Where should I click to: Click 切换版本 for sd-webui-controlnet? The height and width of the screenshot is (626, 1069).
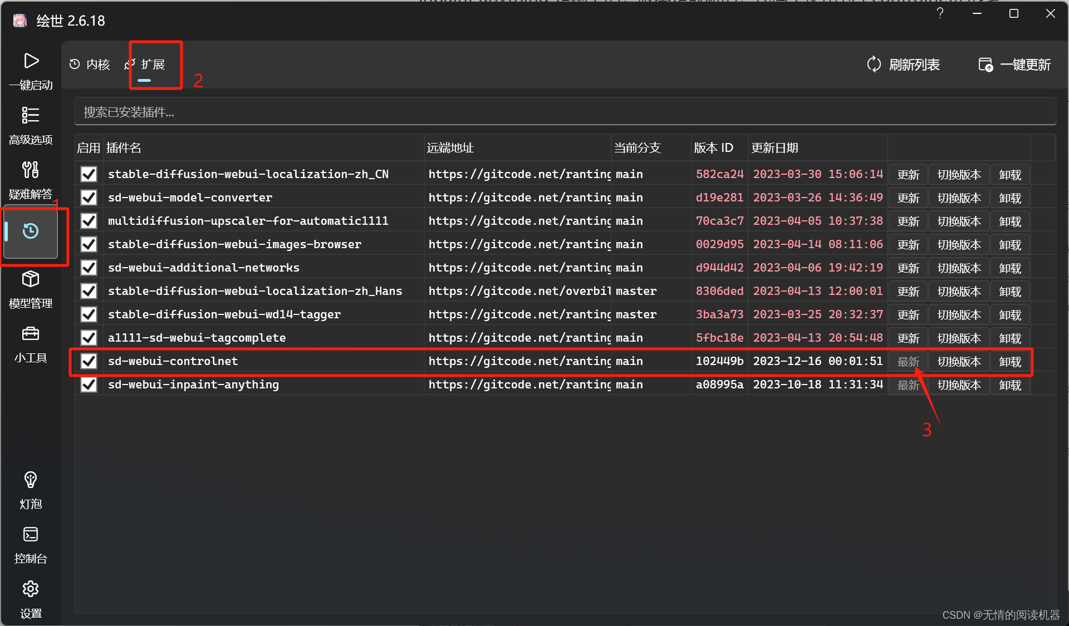(959, 362)
